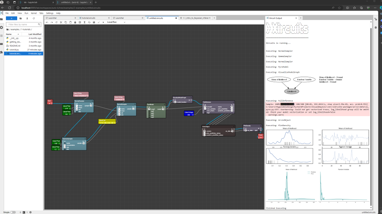Open the Edit menu

coord(13,13)
